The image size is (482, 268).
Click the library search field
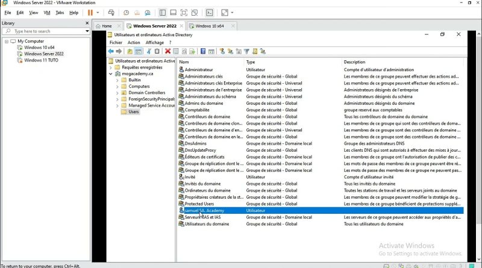coord(46,31)
